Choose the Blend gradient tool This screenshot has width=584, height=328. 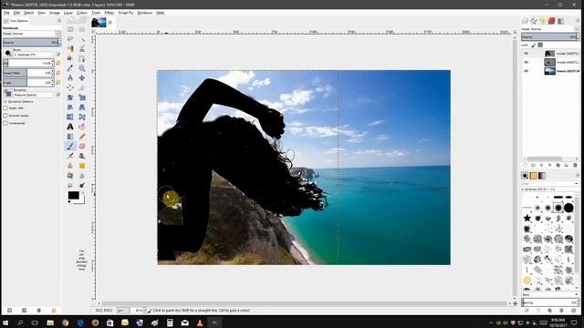tap(70, 137)
